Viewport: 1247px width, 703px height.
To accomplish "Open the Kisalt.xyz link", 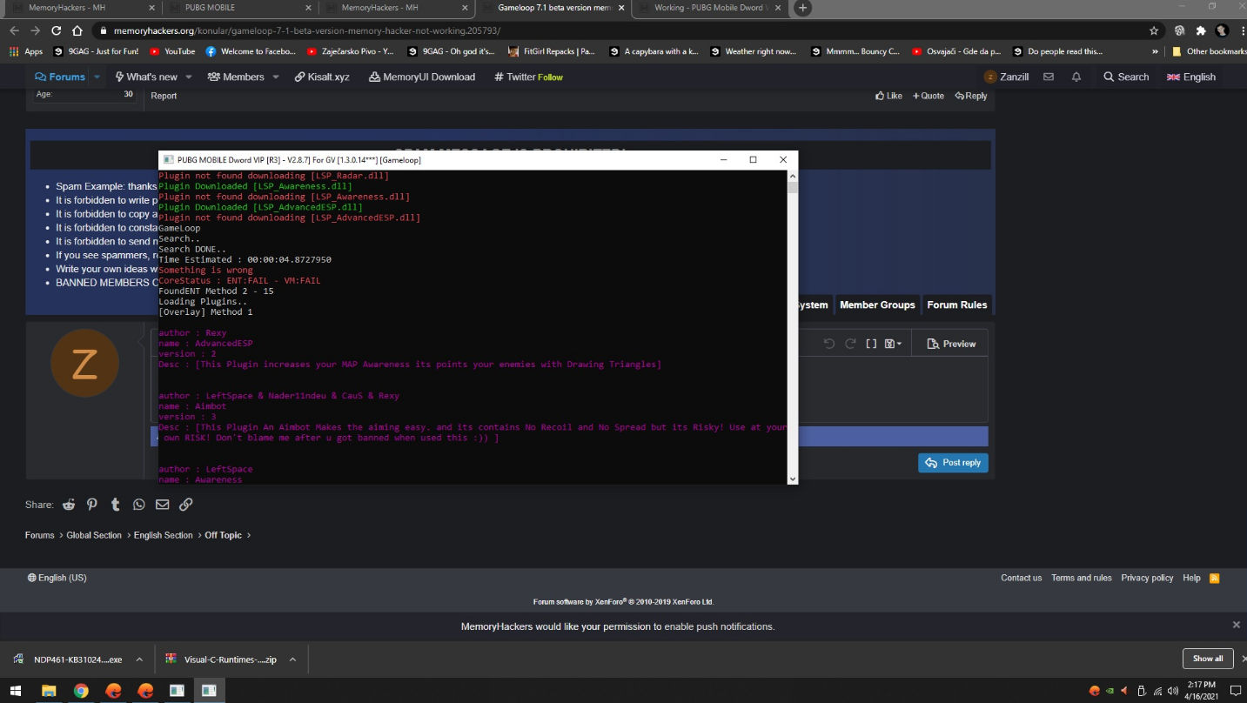I will pyautogui.click(x=322, y=77).
